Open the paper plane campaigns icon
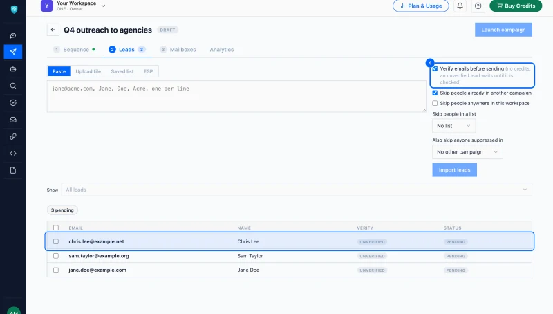 13,52
